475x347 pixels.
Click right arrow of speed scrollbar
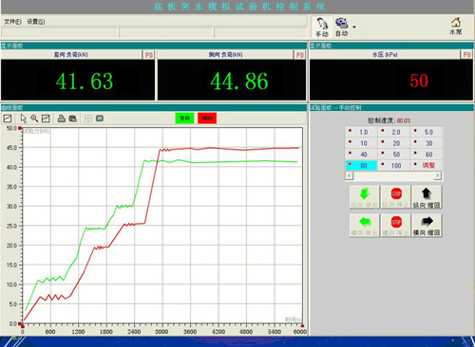[x=438, y=175]
